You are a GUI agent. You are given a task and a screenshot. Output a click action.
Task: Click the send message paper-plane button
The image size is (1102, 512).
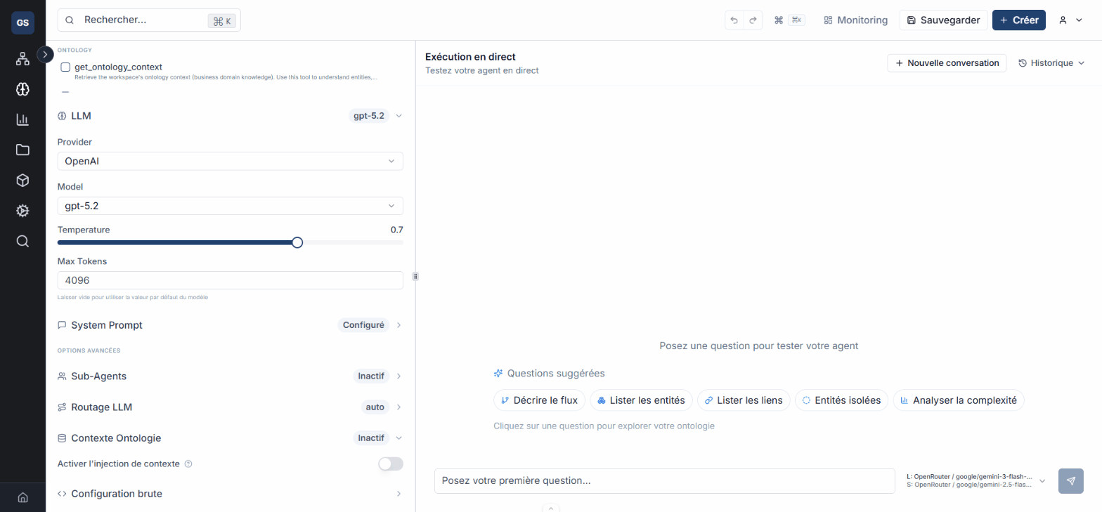(x=1070, y=481)
